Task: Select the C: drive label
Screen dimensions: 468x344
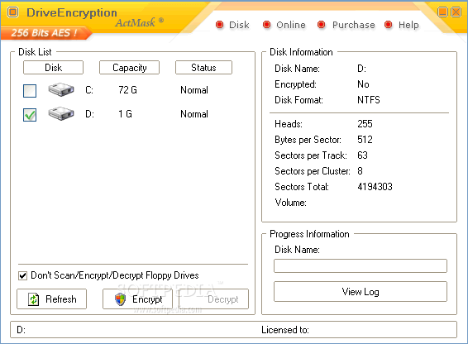Action: (89, 90)
